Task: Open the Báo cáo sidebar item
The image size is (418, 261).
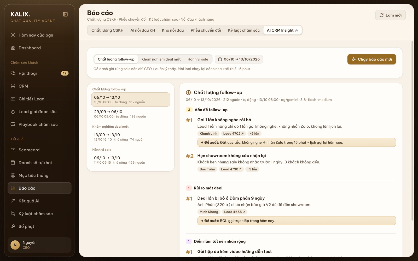Action: coord(39,188)
